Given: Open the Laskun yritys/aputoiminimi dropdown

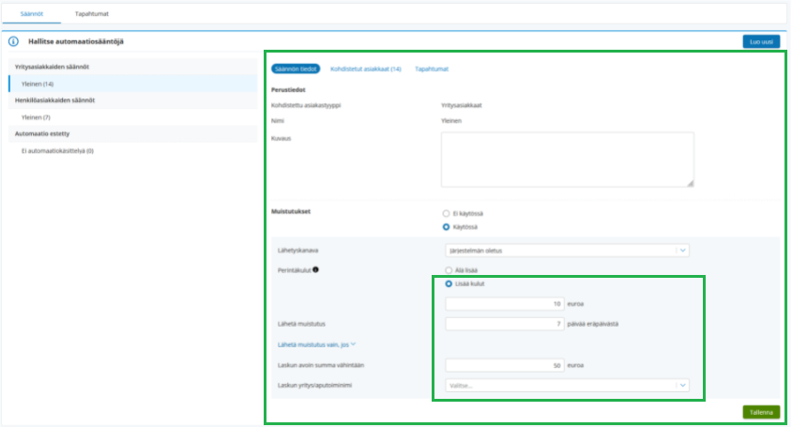Looking at the screenshot, I should click(x=567, y=386).
